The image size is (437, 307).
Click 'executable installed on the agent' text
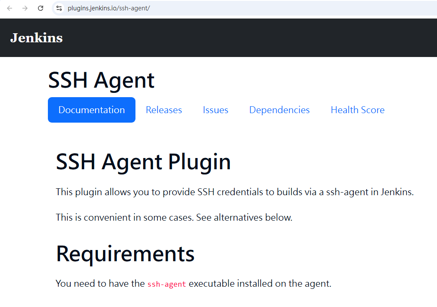260,283
